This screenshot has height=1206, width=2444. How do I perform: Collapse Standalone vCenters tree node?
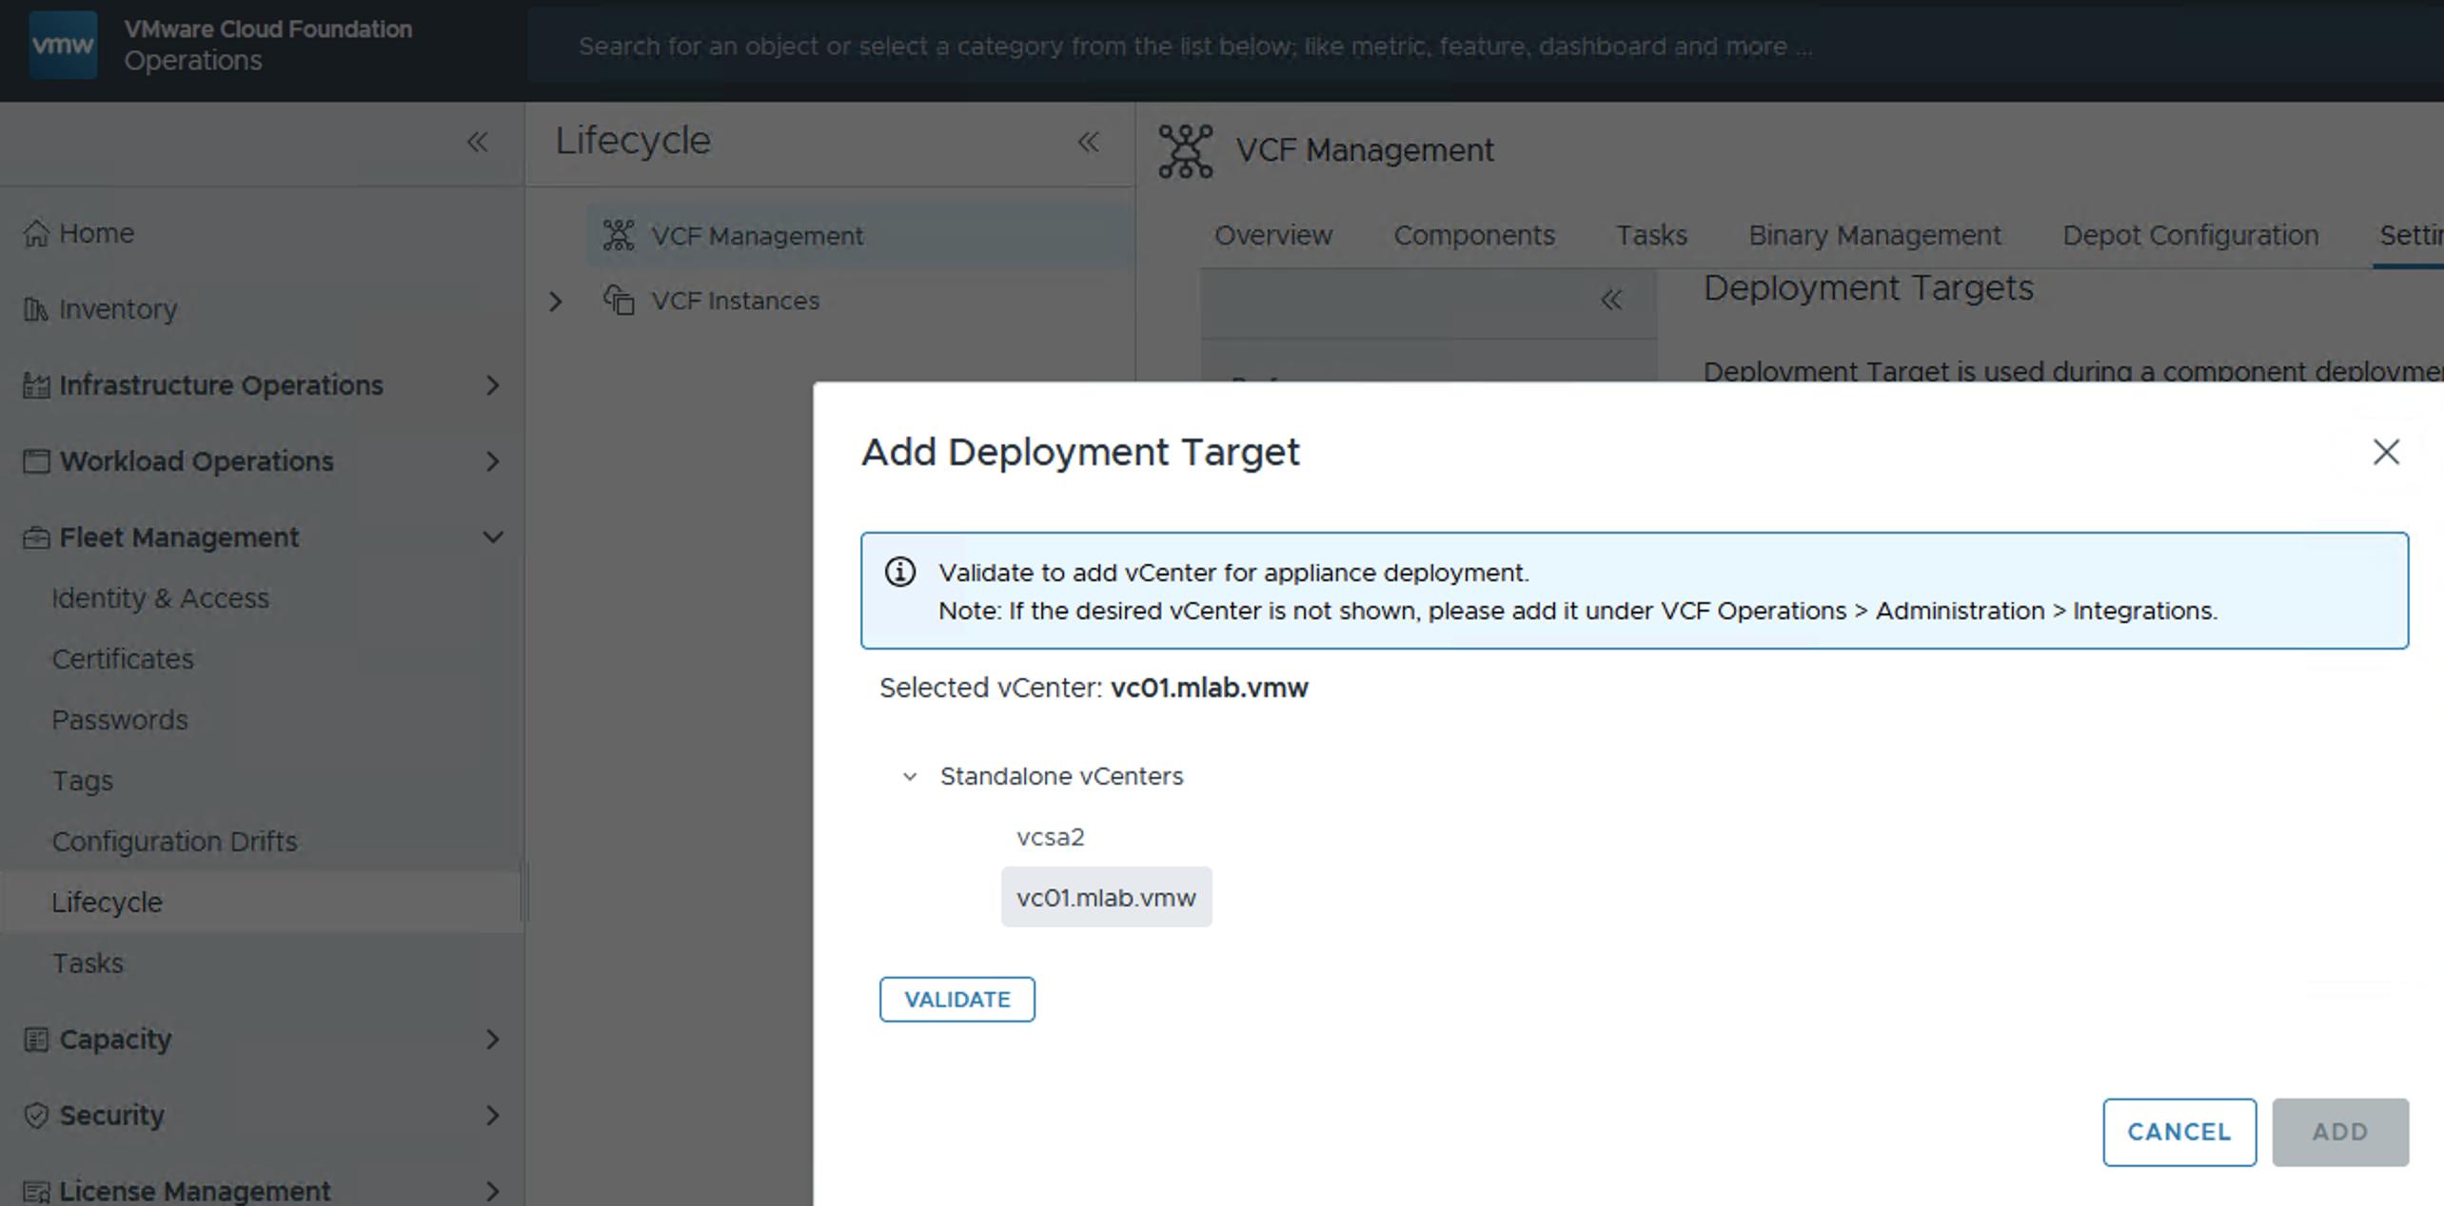910,777
